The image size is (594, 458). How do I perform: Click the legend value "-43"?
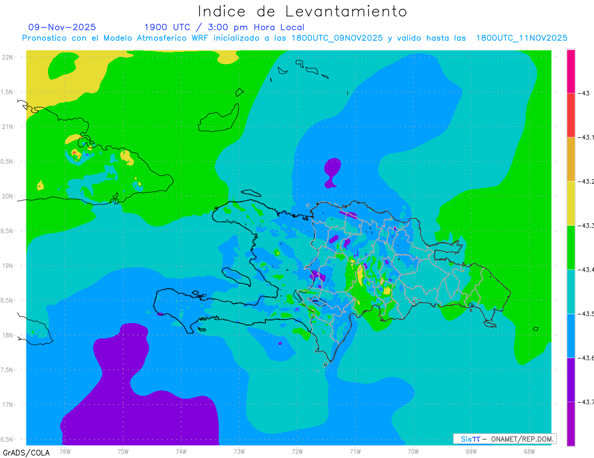tap(583, 93)
